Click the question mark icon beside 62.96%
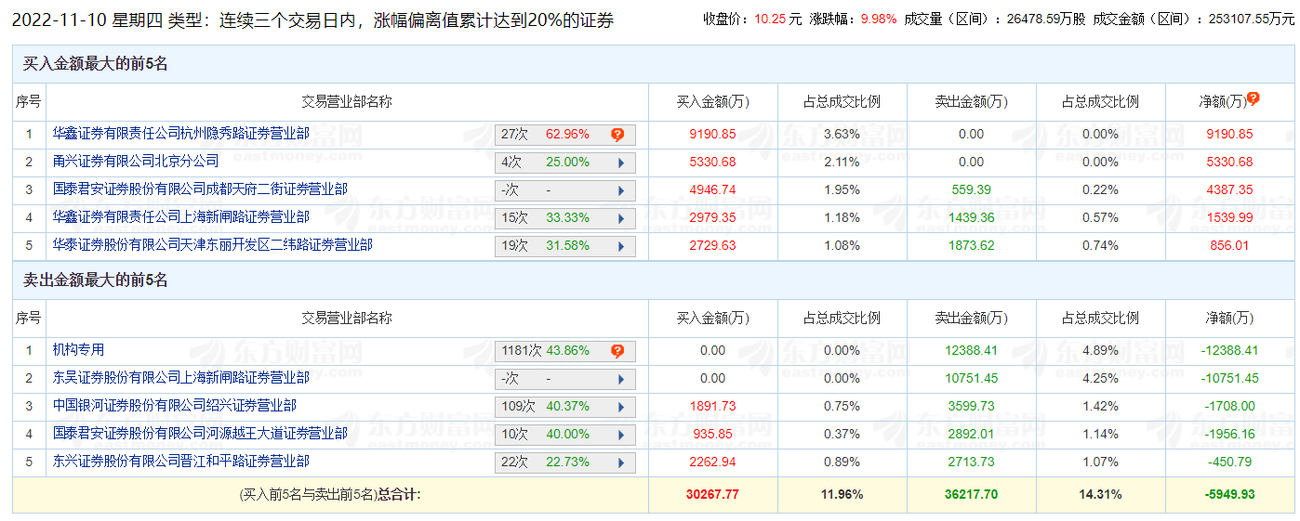Screen dimensions: 1300x521 pyautogui.click(x=617, y=135)
